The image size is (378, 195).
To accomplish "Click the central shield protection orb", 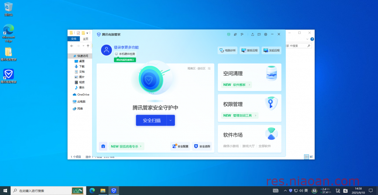I will [x=152, y=79].
